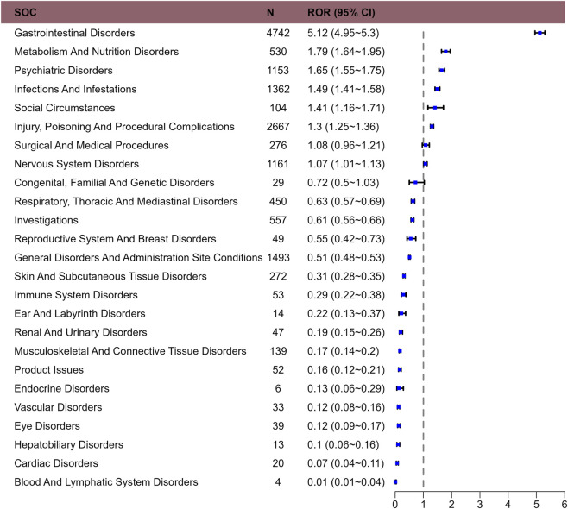Select the Hepatobiliary Disorders row label
The width and height of the screenshot is (568, 509).
coord(69,444)
